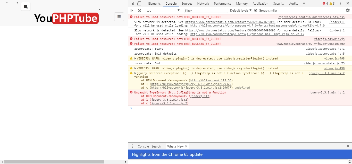The width and height of the screenshot is (352, 164).
Task: Click the horizontal scrollbar left arrow
Action: (2, 162)
